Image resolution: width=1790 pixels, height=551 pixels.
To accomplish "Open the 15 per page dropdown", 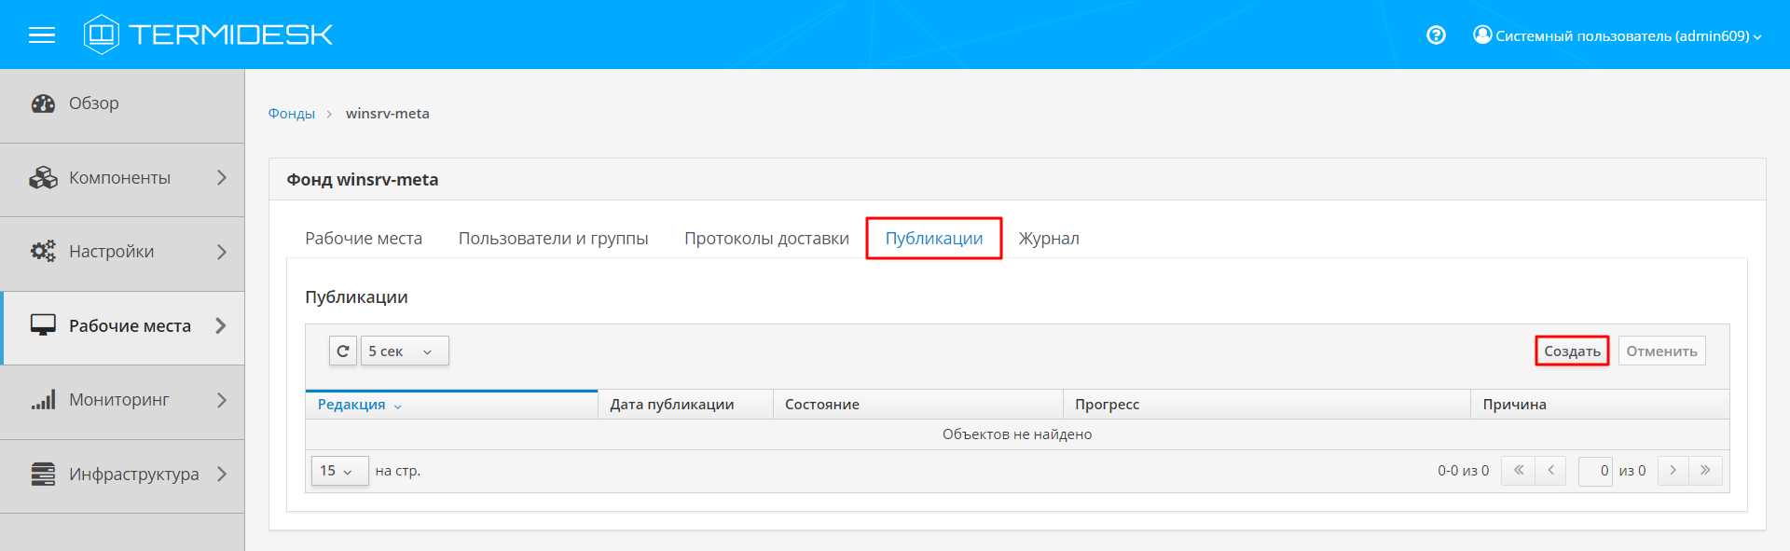I will click(339, 471).
